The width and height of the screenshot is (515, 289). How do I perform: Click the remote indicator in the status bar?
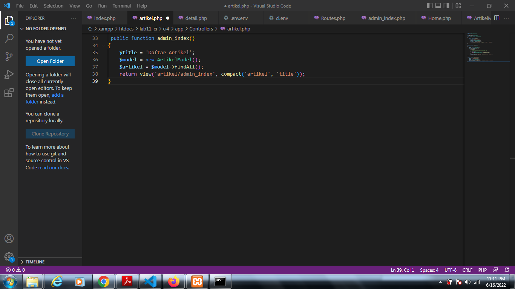(495, 270)
